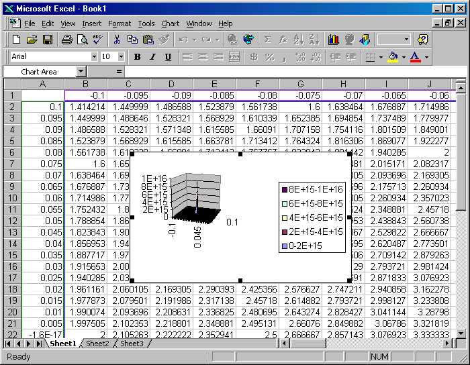Viewport: 470px width, 365px height.
Task: Expand the font size 10 dropdown
Action: (121, 56)
